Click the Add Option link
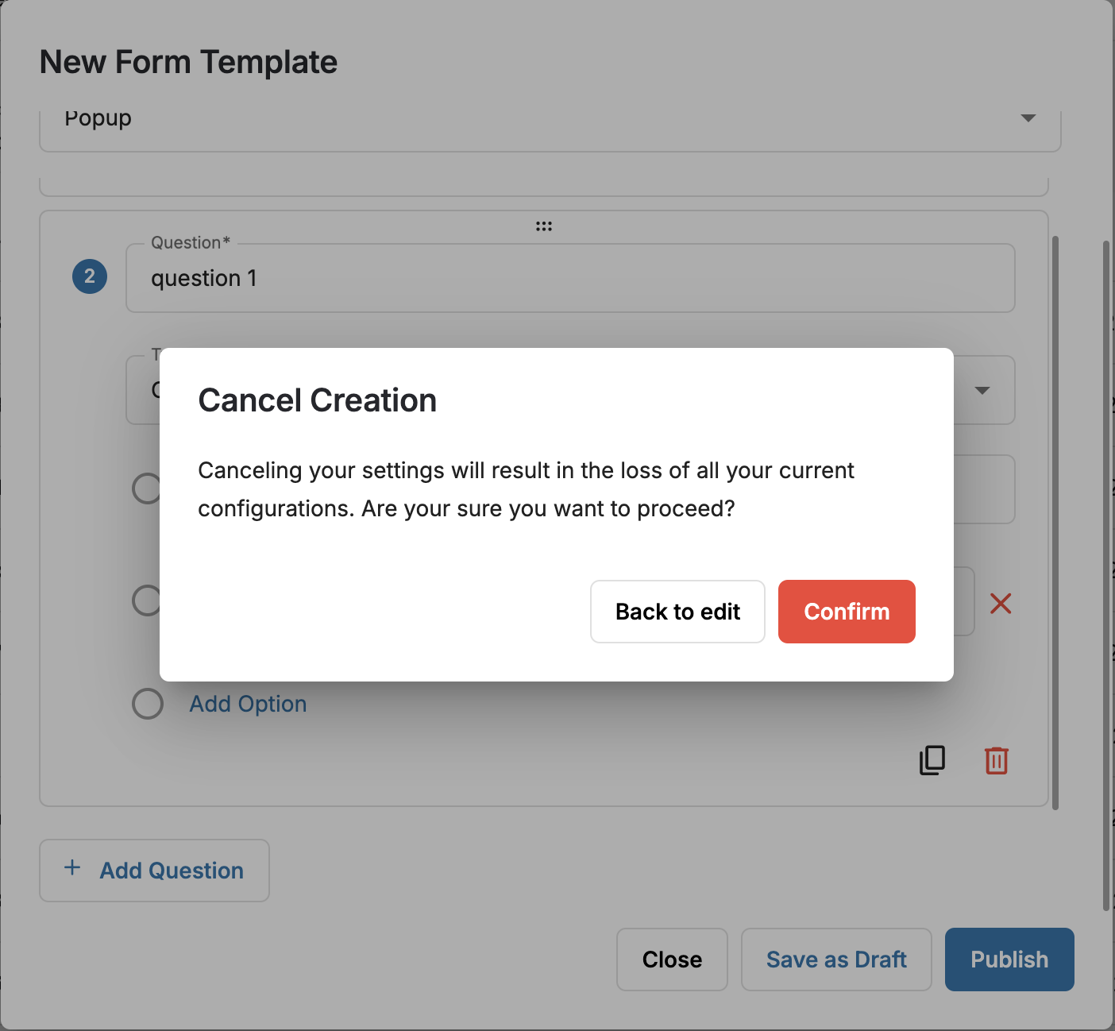The width and height of the screenshot is (1115, 1031). [x=248, y=704]
